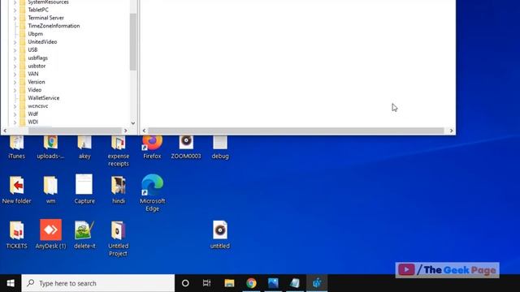The height and width of the screenshot is (292, 520).
Task: Select the TimeZoneInformation key
Action: pyautogui.click(x=54, y=26)
